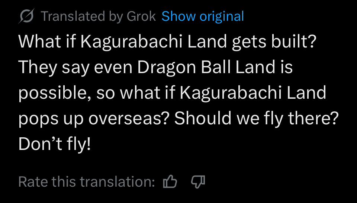Image resolution: width=357 pixels, height=203 pixels.
Task: Click the word Grok in the header
Action: coord(141,16)
